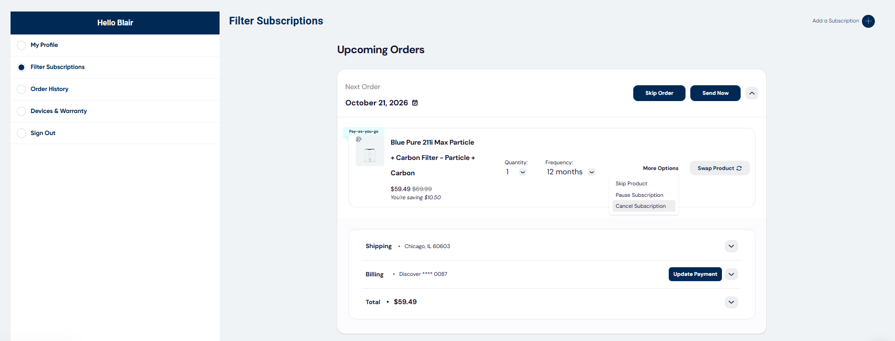Viewport: 895px width, 341px height.
Task: Click the $59.49 total amount
Action: [405, 302]
